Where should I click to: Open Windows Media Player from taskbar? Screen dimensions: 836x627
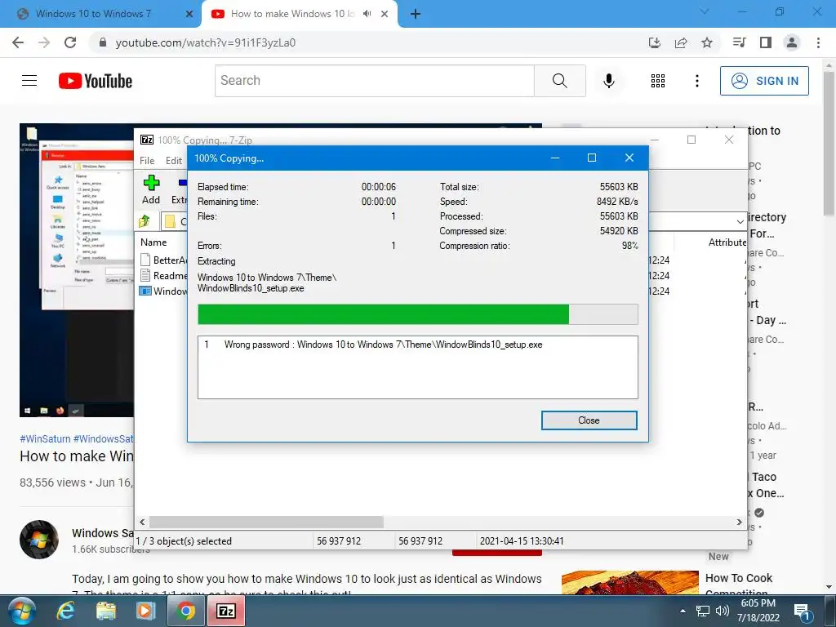click(145, 611)
